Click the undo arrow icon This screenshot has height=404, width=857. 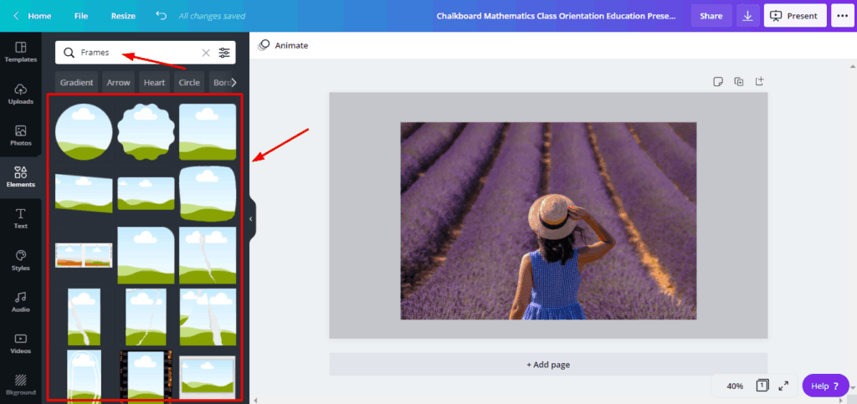coord(161,16)
